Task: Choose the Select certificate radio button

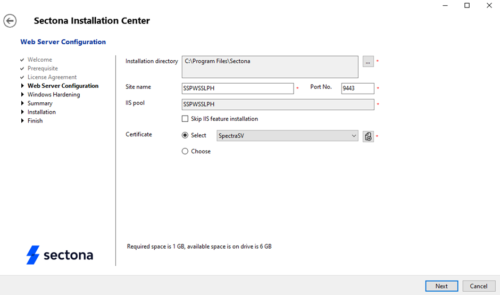Action: [185, 135]
